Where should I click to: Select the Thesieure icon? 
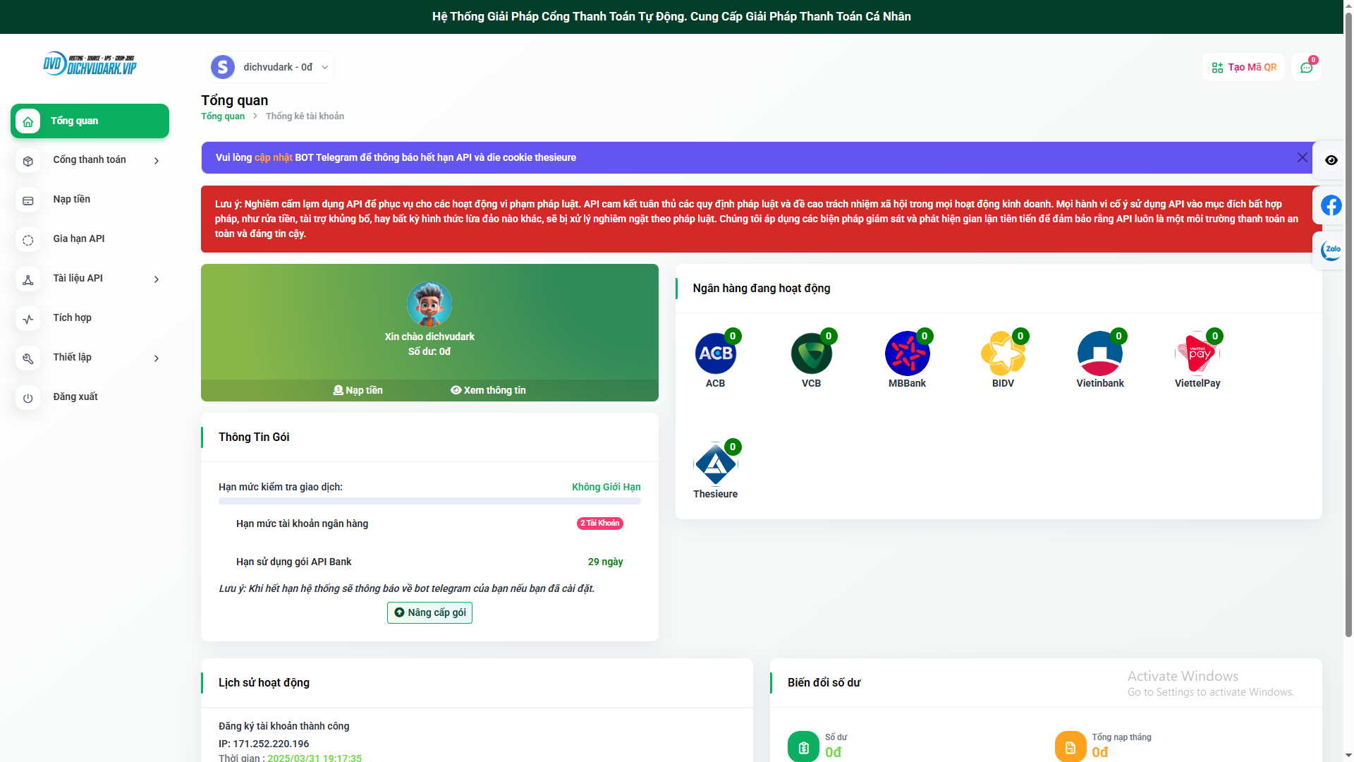tap(715, 464)
